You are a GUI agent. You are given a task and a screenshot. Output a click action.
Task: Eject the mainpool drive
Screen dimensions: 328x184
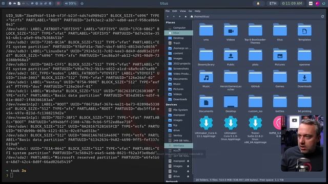pos(188,161)
